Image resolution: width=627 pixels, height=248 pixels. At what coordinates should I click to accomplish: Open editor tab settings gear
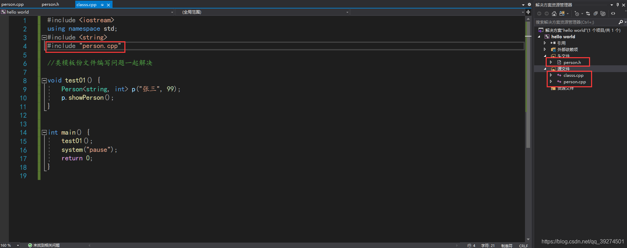pyautogui.click(x=529, y=5)
